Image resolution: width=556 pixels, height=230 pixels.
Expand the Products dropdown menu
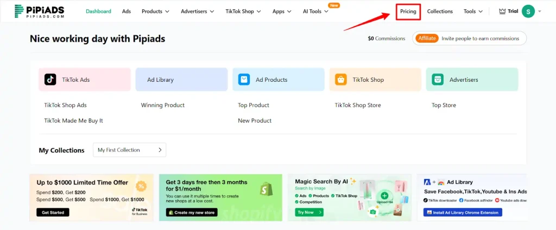pos(155,11)
